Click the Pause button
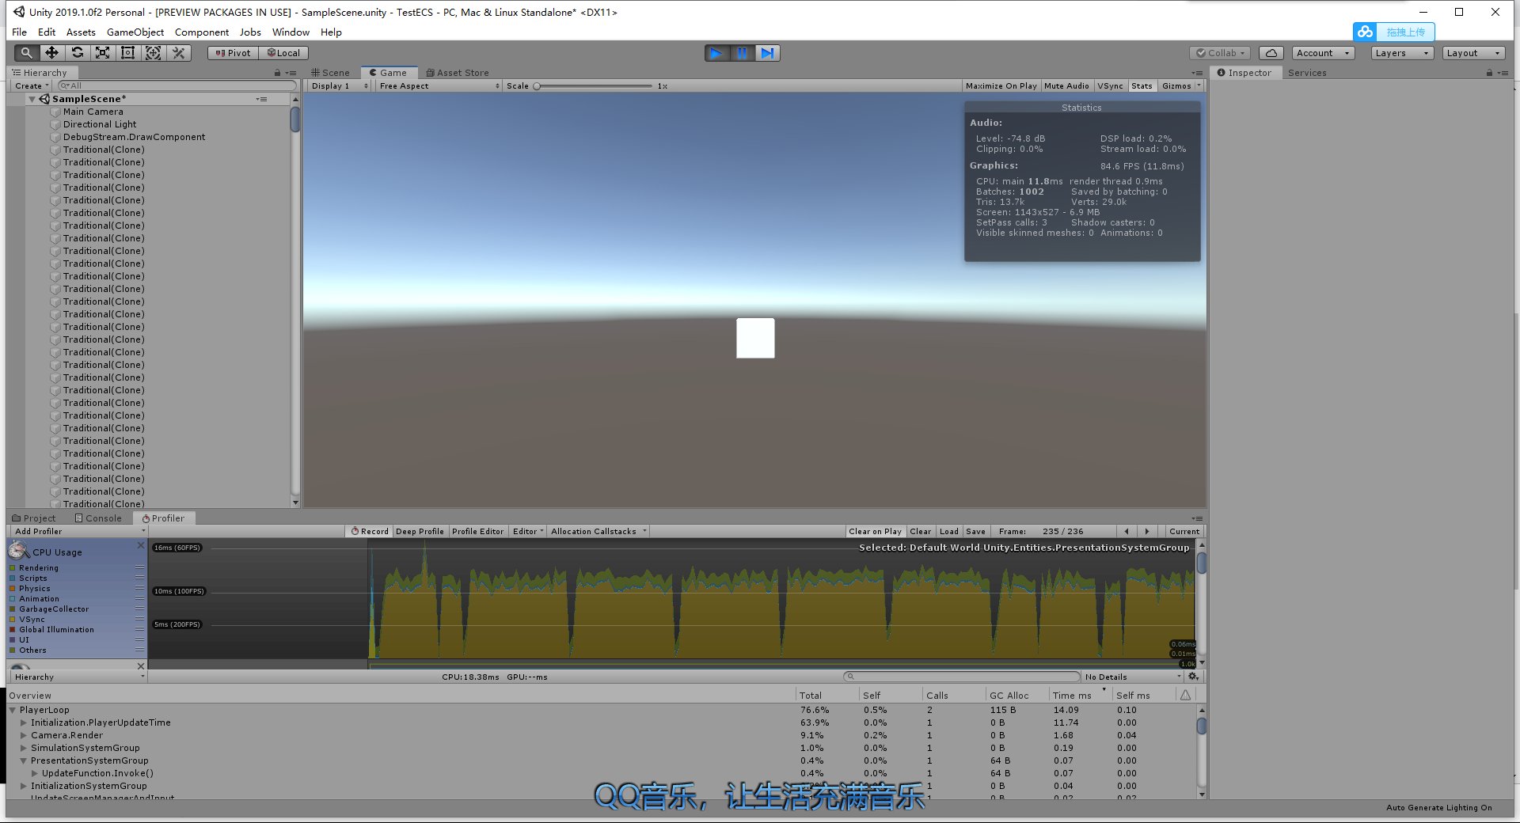The image size is (1520, 823). coord(742,53)
